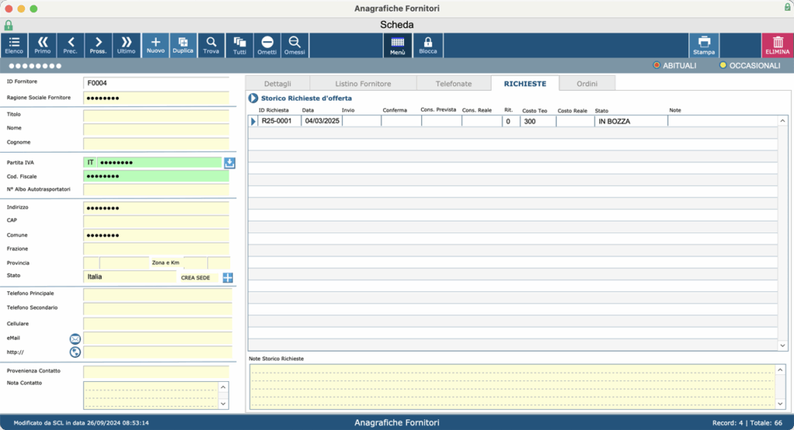Screen dimensions: 794x430
Task: Select the ABITUALI radio option
Action: (657, 65)
